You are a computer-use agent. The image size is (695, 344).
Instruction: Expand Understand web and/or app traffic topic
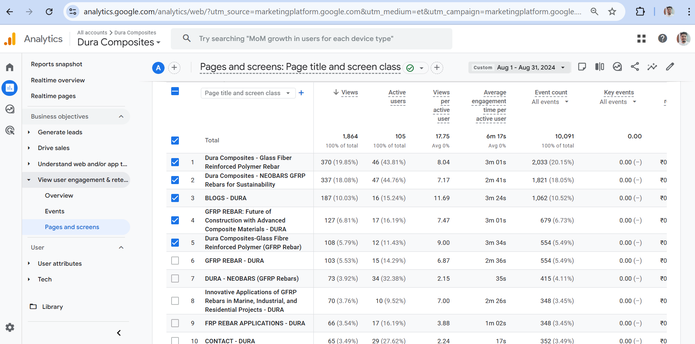coord(29,164)
